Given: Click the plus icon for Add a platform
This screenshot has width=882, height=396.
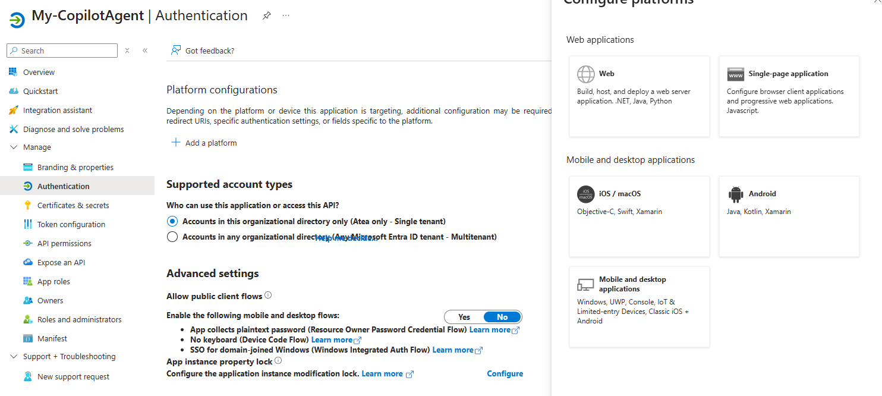Looking at the screenshot, I should (175, 143).
